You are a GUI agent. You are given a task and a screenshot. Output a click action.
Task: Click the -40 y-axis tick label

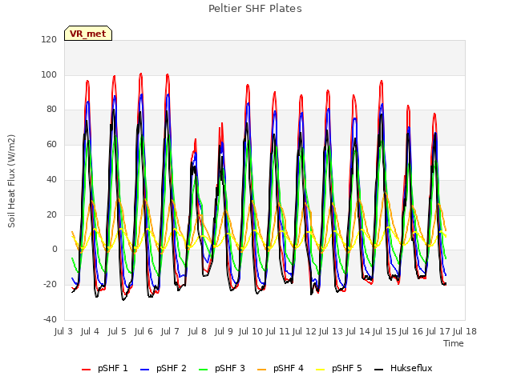point(50,319)
